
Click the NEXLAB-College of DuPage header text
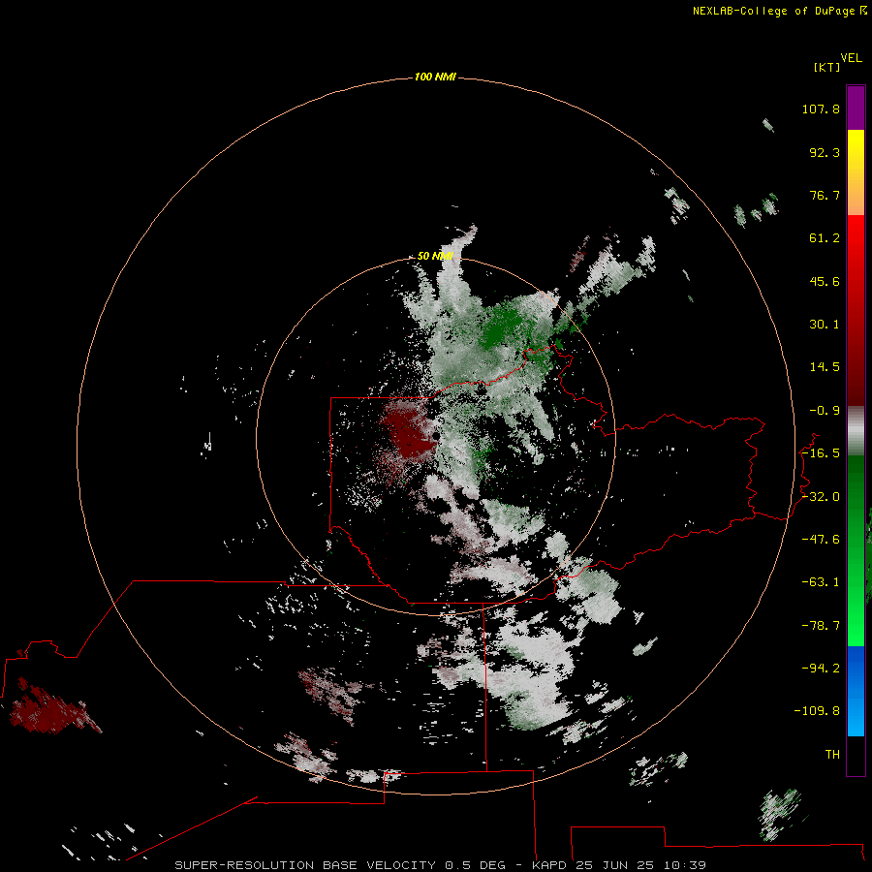point(773,11)
